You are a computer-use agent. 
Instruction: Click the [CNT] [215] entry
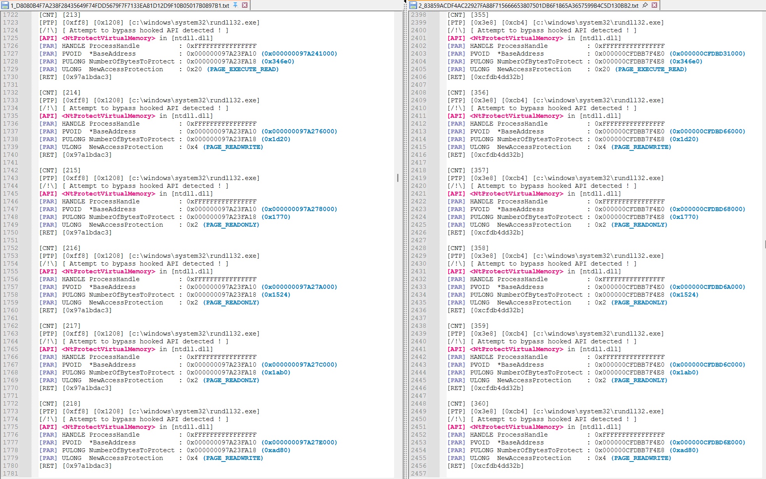coord(60,170)
